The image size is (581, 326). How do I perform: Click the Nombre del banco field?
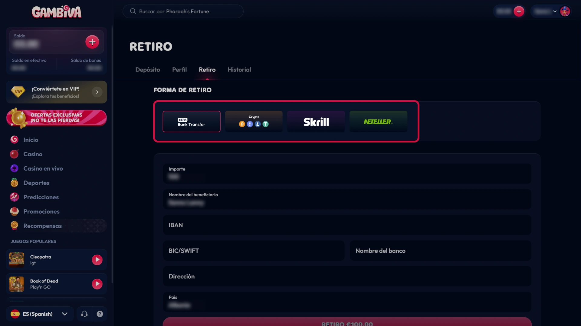coord(441,251)
